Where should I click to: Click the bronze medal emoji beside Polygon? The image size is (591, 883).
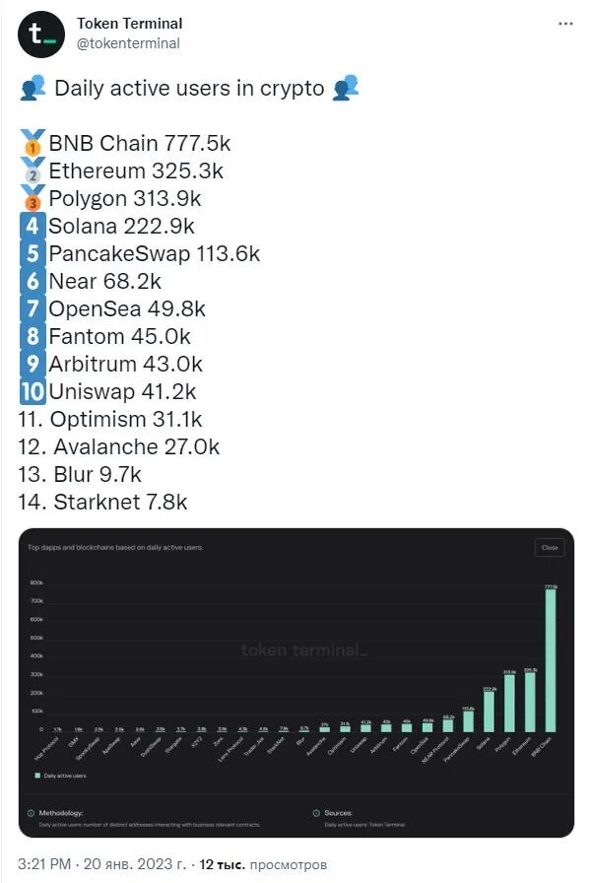pos(33,198)
